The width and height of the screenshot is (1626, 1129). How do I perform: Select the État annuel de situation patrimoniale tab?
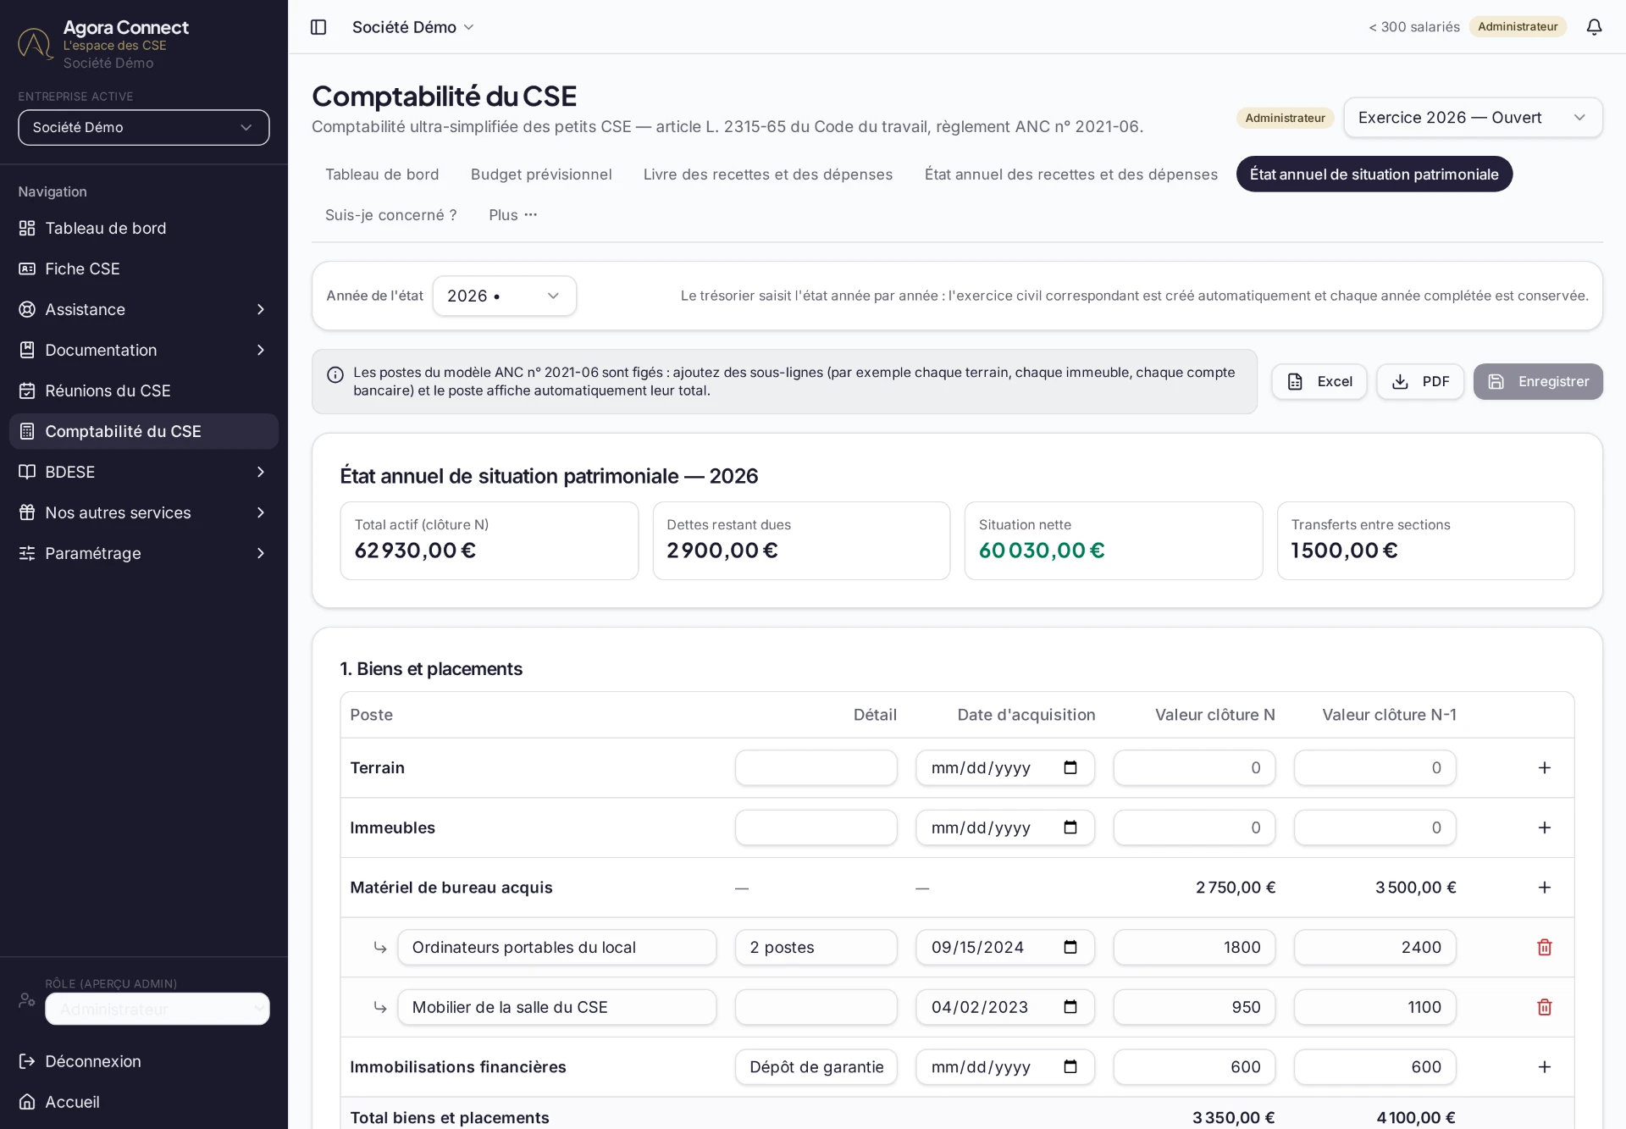tap(1374, 174)
